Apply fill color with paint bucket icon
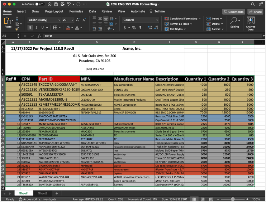Screen dimensions: 266x202 (68, 28)
